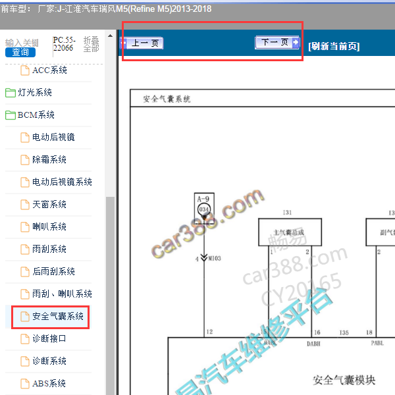Click the 电动后视镜 file icon

25,138
